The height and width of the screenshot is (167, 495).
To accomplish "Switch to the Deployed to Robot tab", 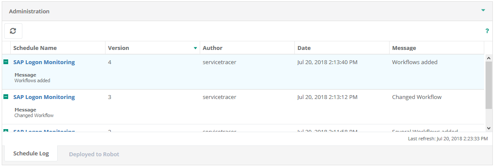I will 94,155.
